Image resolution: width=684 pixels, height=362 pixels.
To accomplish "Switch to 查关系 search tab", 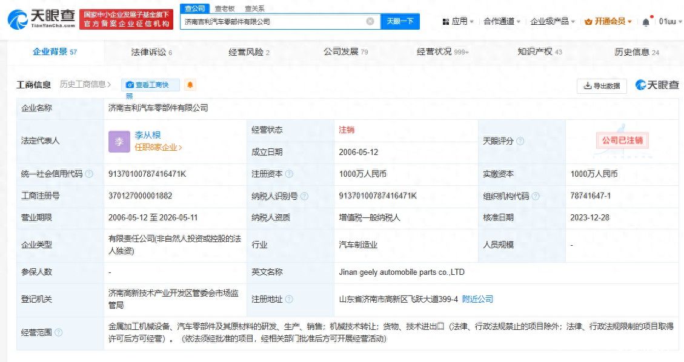I will tap(254, 8).
